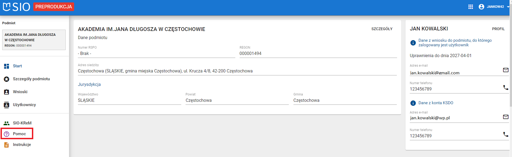Click the info icon beside Dane z konta KSDO
The height and width of the screenshot is (157, 512).
413,103
